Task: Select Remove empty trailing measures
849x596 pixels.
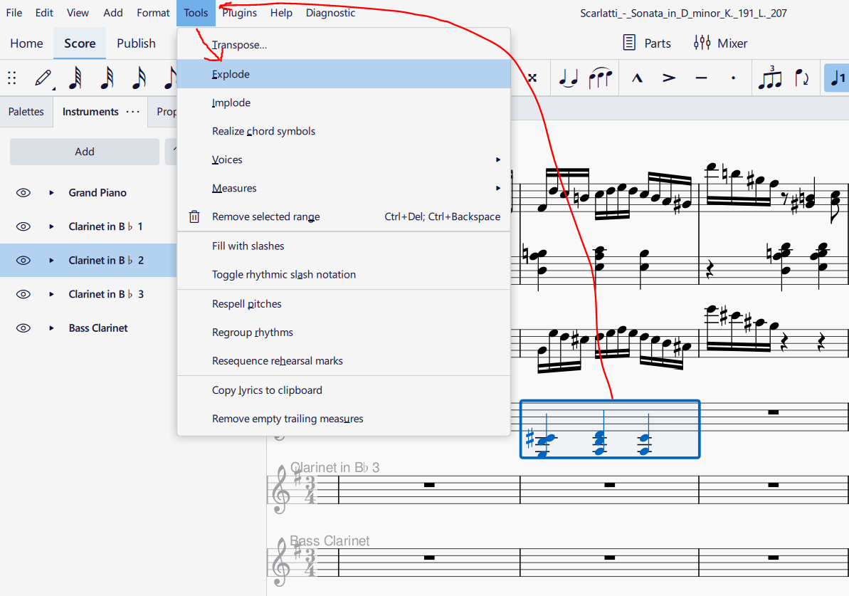Action: pyautogui.click(x=344, y=419)
